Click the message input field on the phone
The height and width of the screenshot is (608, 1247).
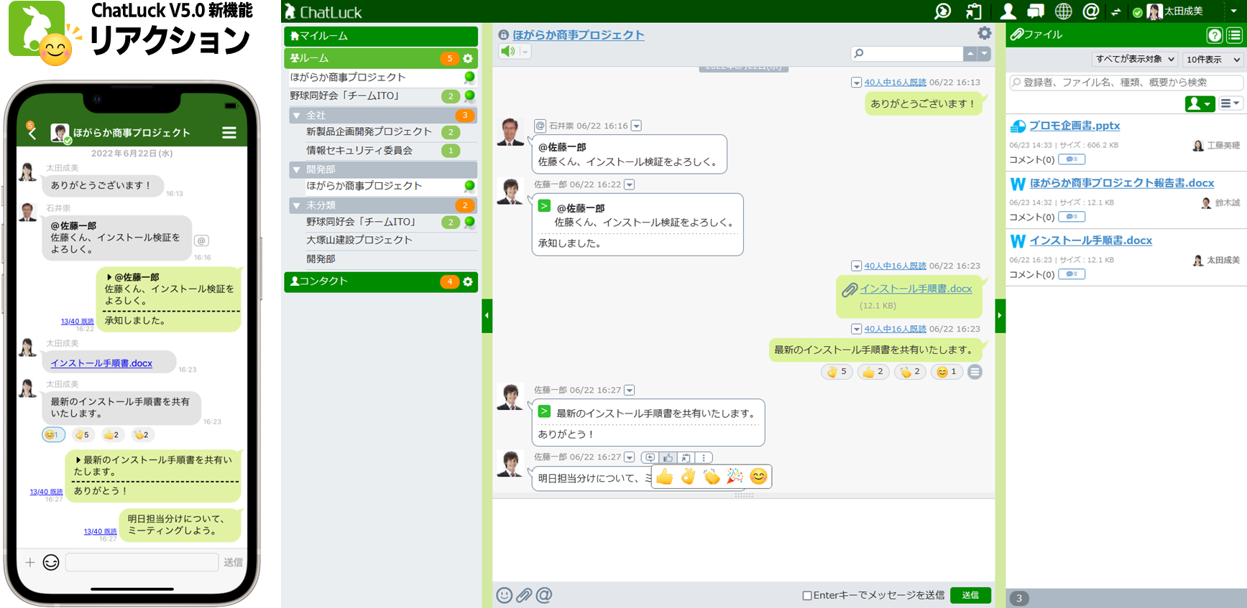pos(142,562)
